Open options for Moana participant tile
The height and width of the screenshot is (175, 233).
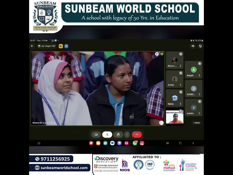[x=181, y=66]
